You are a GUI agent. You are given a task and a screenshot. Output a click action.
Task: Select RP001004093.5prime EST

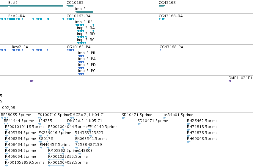coord(56,166)
